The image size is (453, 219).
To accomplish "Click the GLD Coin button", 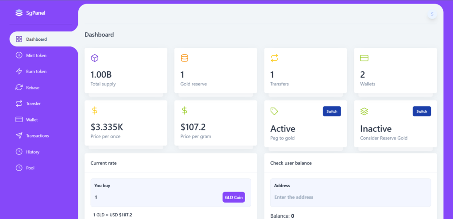I will click(234, 197).
